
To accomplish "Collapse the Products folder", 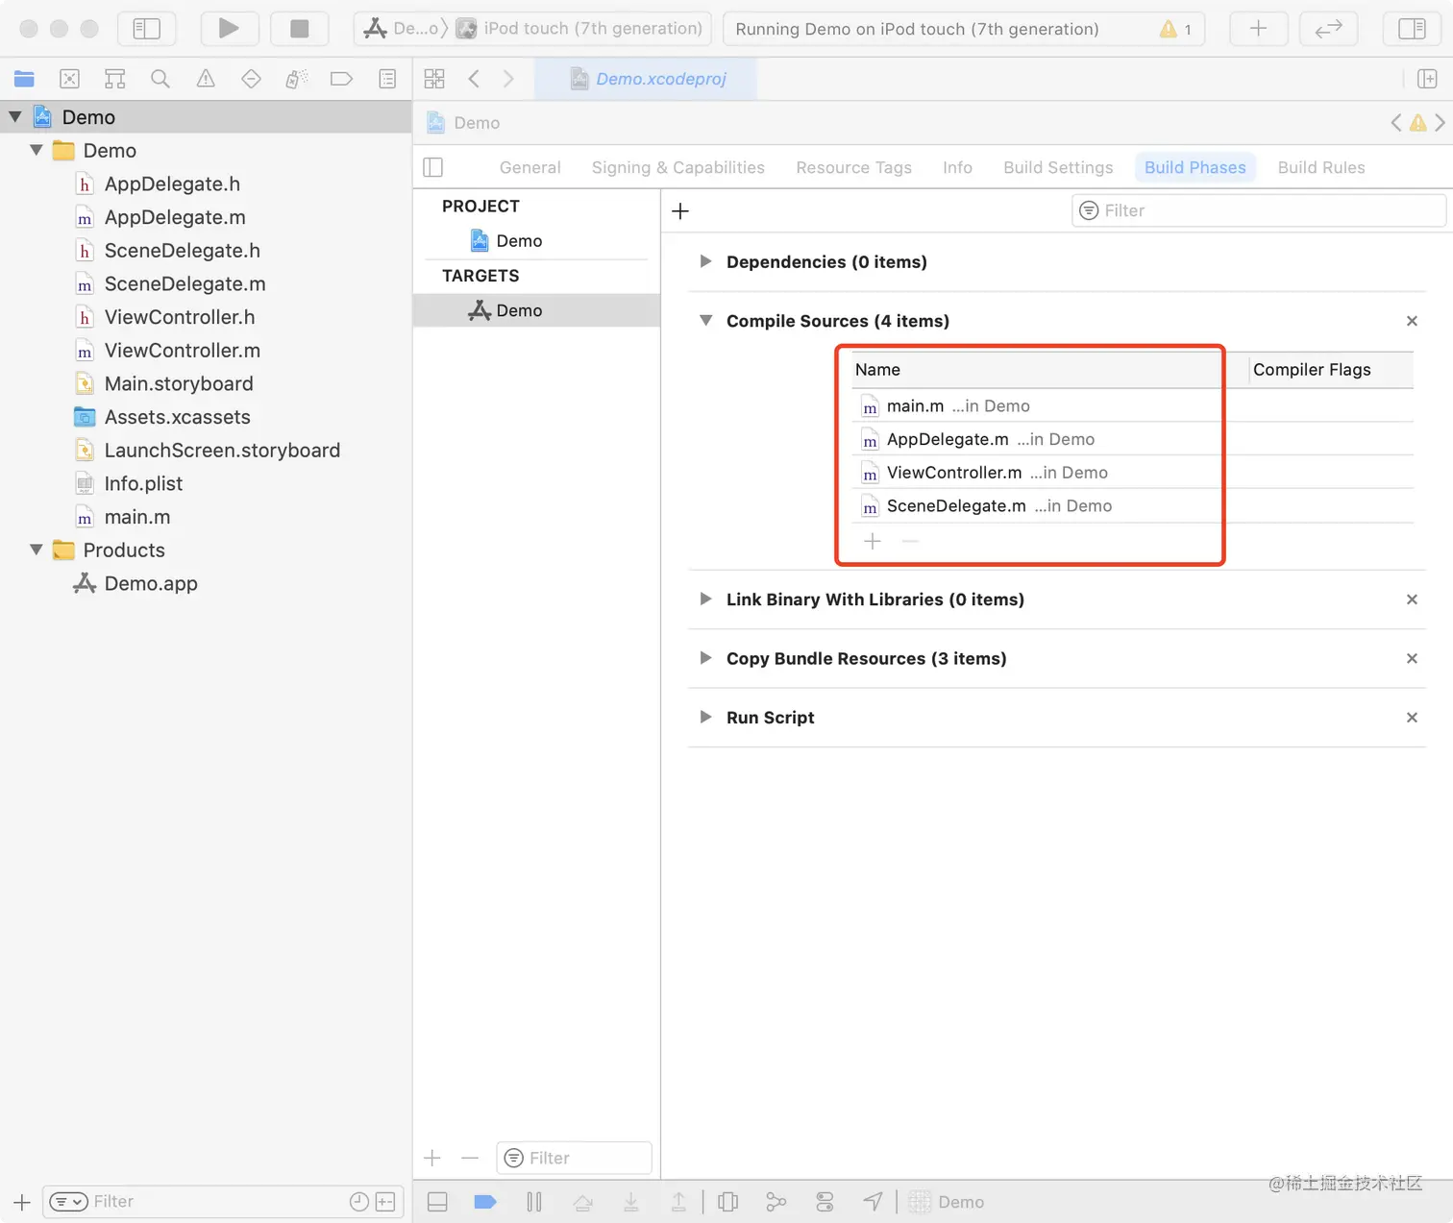I will (37, 550).
